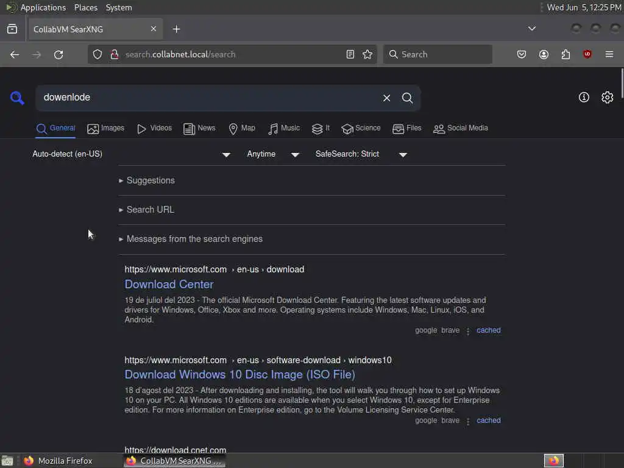Open the Applications menu
This screenshot has width=624, height=468.
coord(37,7)
